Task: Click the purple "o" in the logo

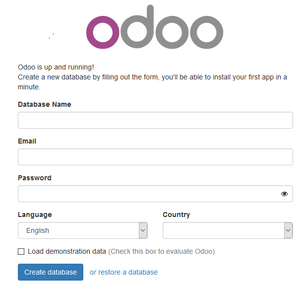Action: [103, 32]
